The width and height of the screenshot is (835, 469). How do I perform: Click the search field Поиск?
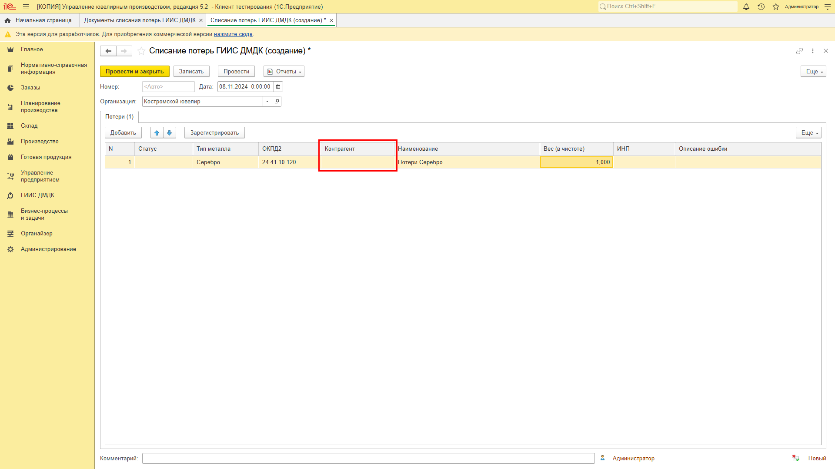[668, 7]
